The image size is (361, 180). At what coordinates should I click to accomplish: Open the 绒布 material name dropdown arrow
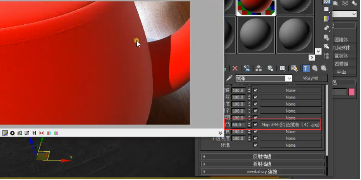[x=289, y=79]
